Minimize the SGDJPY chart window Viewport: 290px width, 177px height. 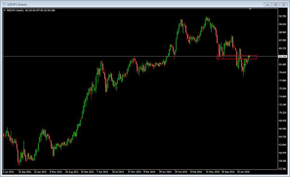(268, 5)
